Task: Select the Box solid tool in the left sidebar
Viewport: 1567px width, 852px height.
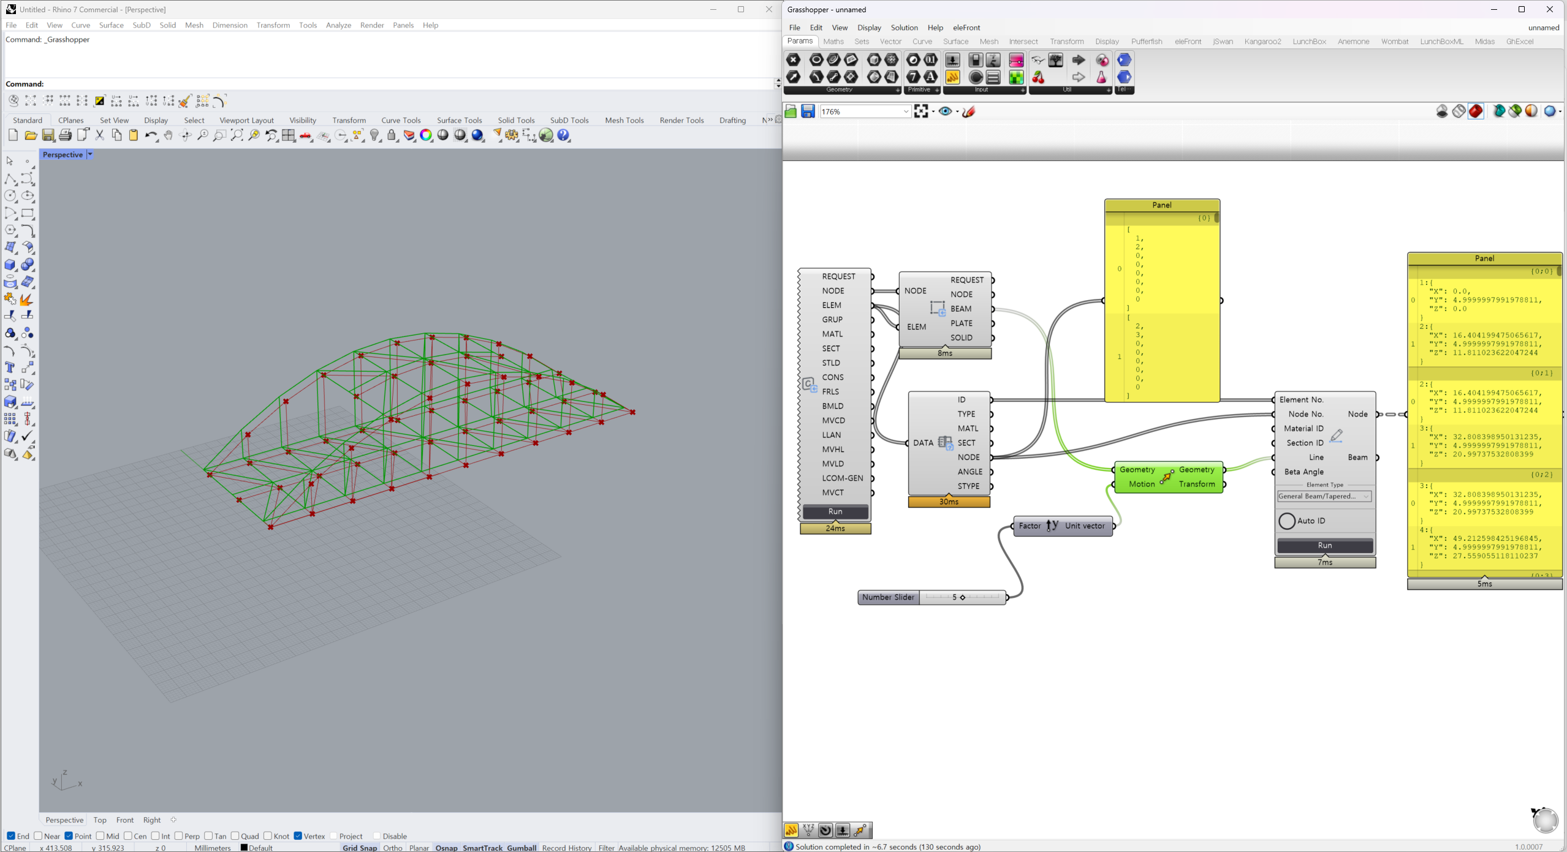Action: point(10,265)
